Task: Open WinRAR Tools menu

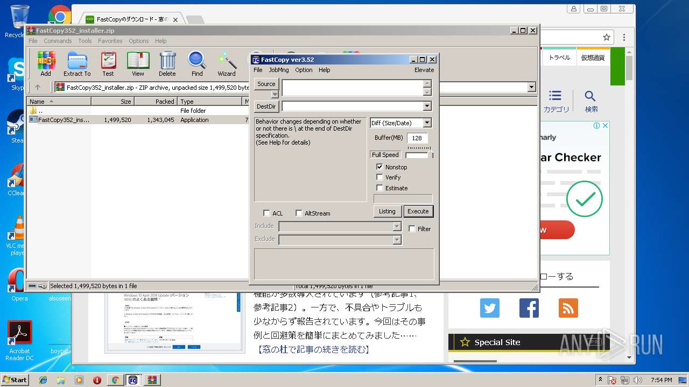Action: tap(85, 41)
